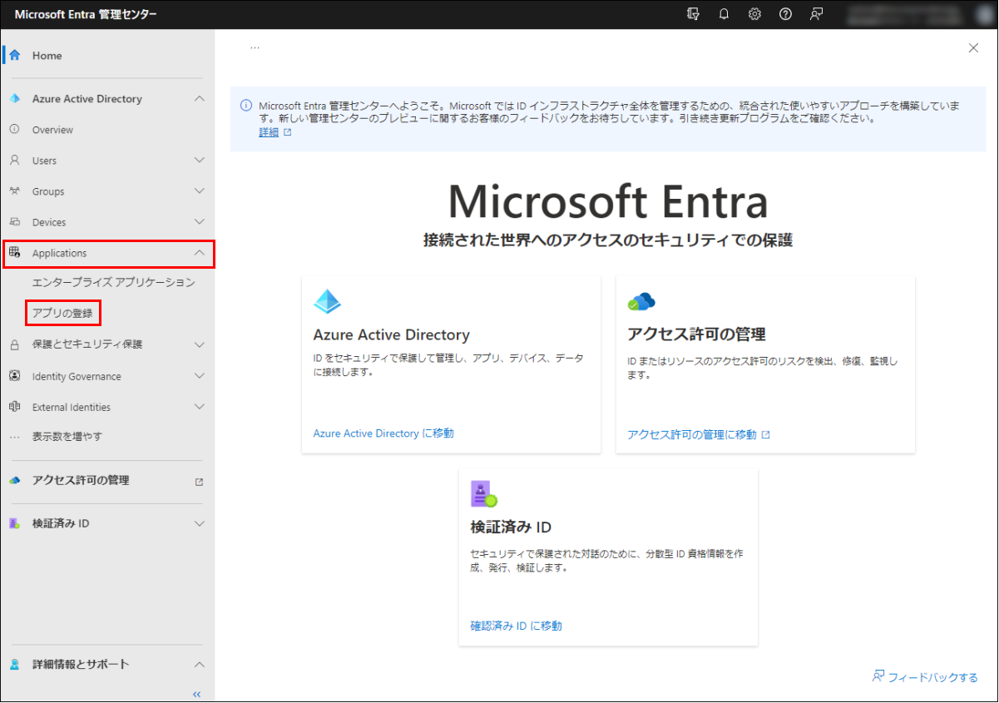The image size is (999, 703).
Task: Click the アクセス許可の管理 card cloud icon
Action: (x=641, y=302)
